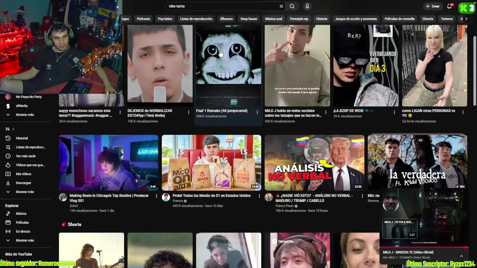
Task: Open the Francis channel avatar
Action: [x=166, y=197]
